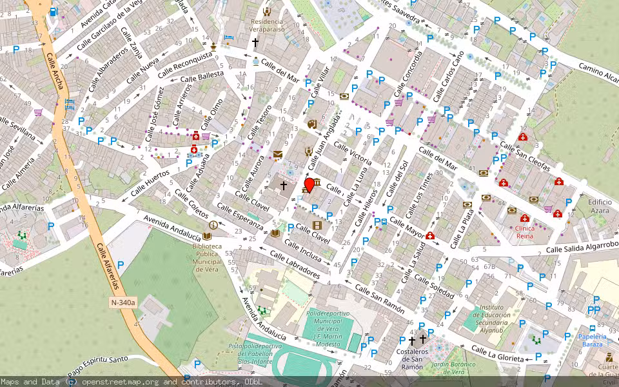619x387 pixels.
Task: Click the shopping cart icon next to Calle Olmo
Action: (206, 136)
